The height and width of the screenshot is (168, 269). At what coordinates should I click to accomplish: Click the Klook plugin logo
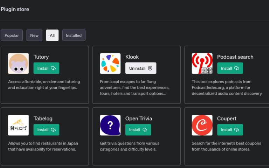(110, 63)
